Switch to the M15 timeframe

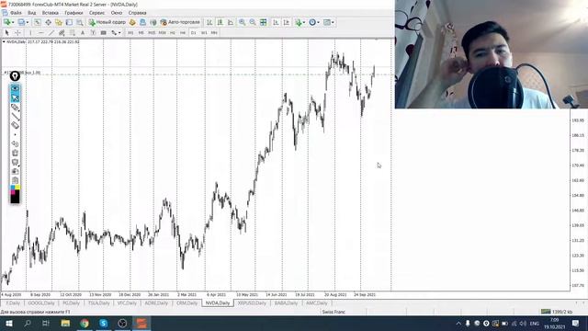point(152,33)
